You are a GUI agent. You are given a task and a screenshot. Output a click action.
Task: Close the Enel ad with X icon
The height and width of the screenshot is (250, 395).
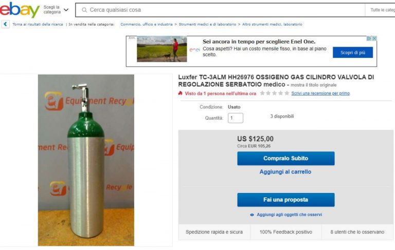pyautogui.click(x=374, y=39)
